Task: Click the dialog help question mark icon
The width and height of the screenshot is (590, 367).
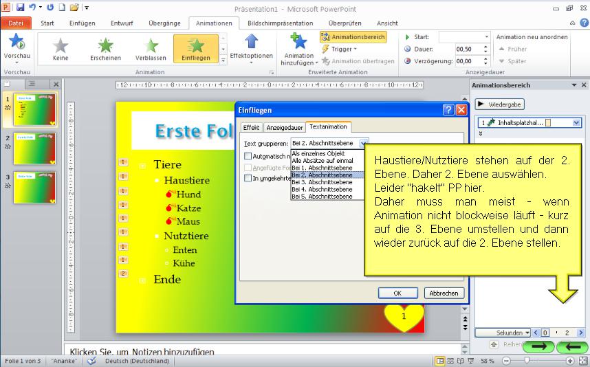Action: click(448, 110)
